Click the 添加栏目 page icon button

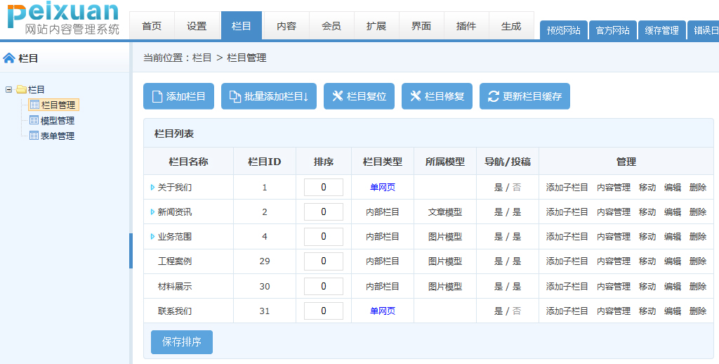157,97
